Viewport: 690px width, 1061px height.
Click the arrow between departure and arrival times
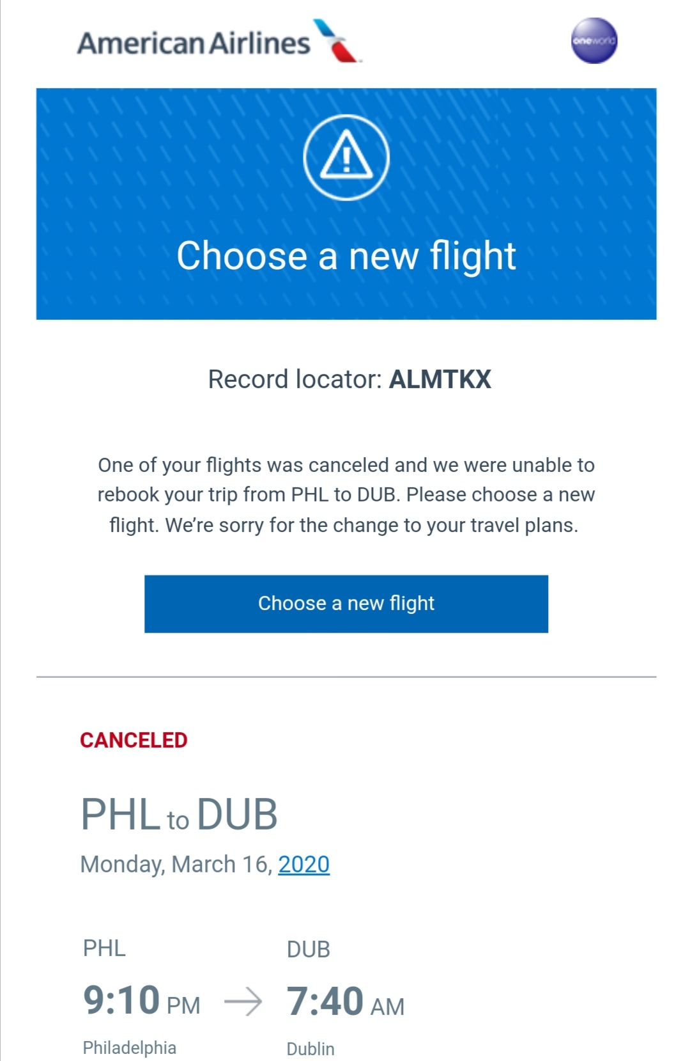243,1002
